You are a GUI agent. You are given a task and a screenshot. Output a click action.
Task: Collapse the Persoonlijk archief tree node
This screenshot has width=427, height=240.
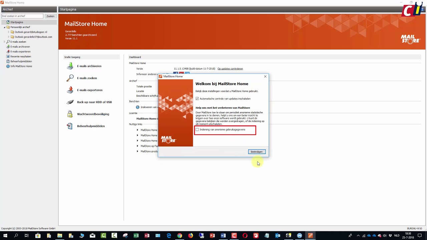(5, 27)
